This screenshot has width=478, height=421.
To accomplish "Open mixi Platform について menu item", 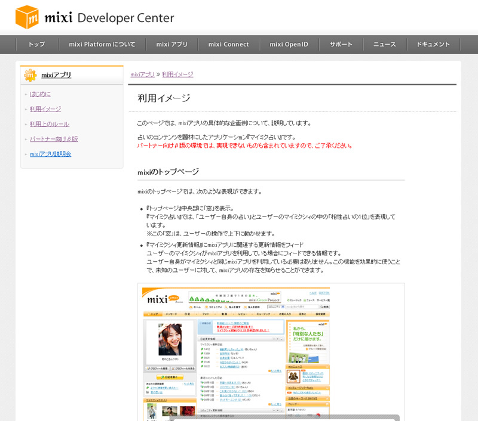I will pos(102,44).
